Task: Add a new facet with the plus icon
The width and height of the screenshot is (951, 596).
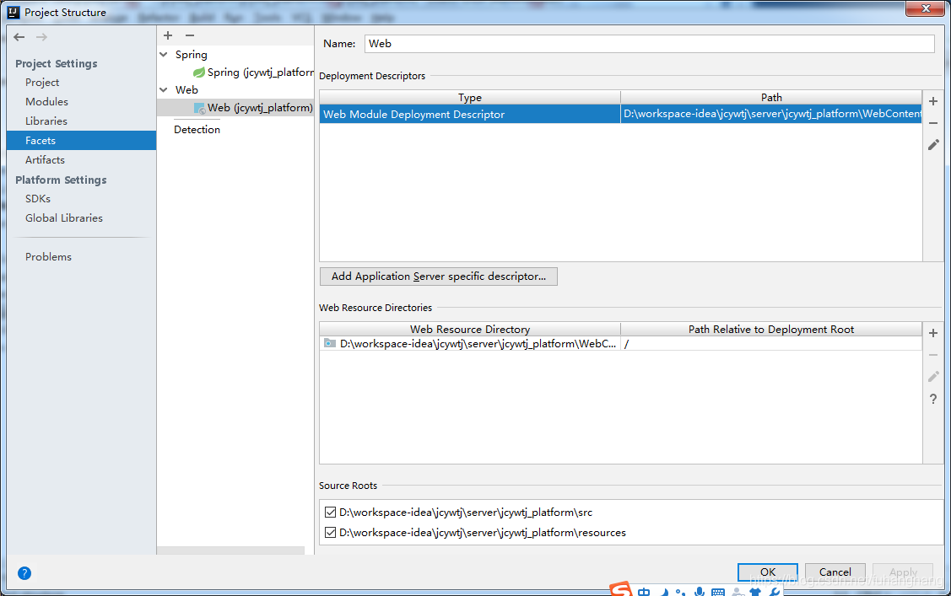Action: (x=167, y=35)
